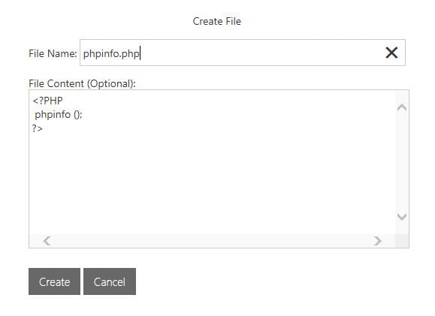Screen dimensions: 435x316
Task: Click the phpinfo (); line in content
Action: pos(59,115)
